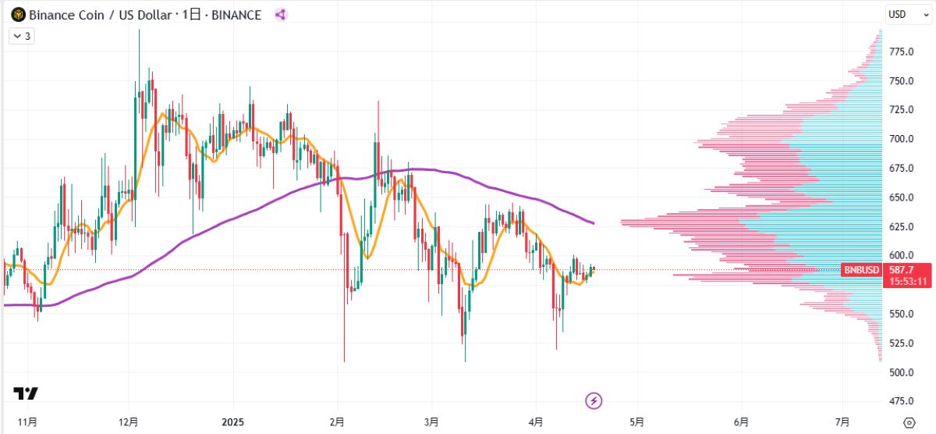Click the 625.0 price axis label
The image size is (936, 434).
pyautogui.click(x=902, y=226)
